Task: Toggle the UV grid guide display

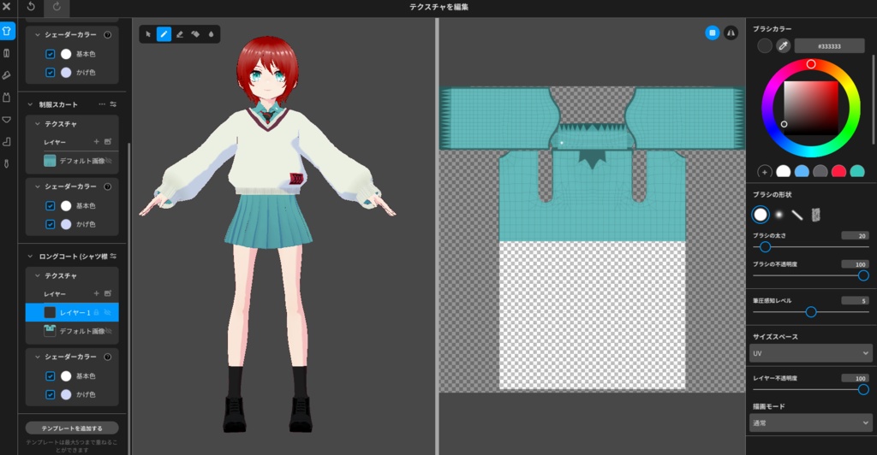Action: click(x=712, y=33)
